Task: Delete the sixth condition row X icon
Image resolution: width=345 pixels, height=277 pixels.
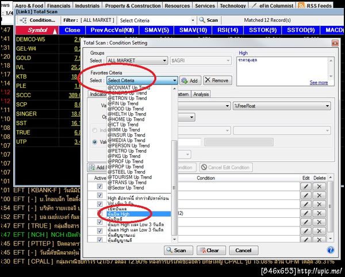Action: pyautogui.click(x=319, y=231)
